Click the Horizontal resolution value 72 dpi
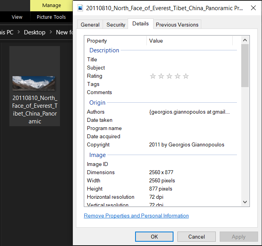This screenshot has width=262, height=246. click(156, 197)
